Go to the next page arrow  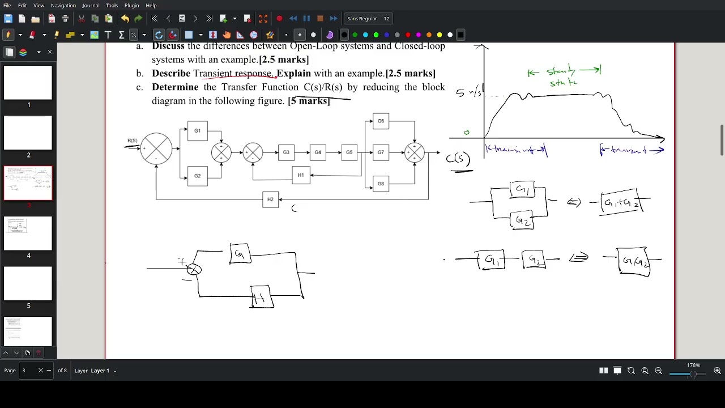195,19
